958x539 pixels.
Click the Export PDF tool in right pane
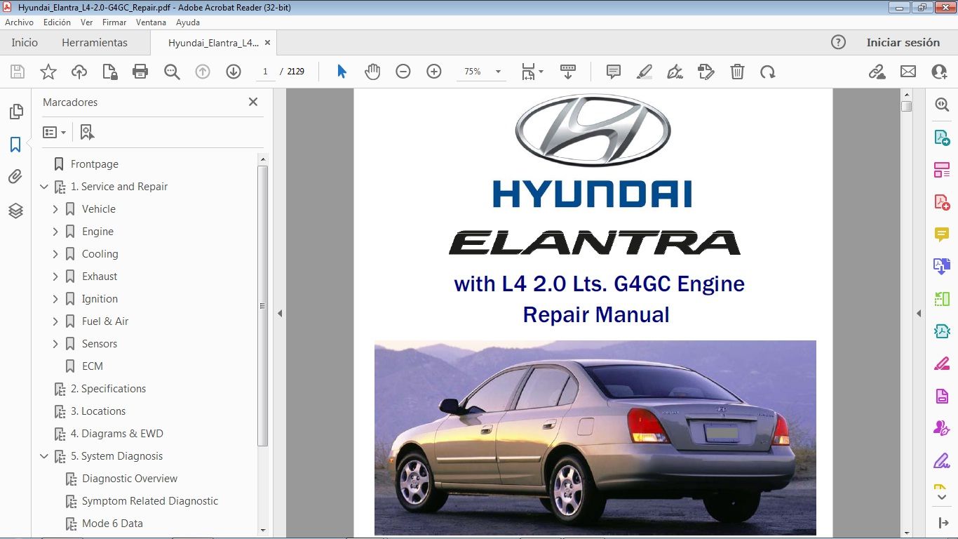(942, 138)
